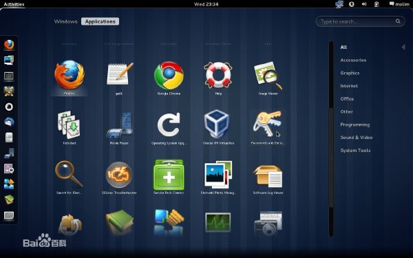Filter apps by Internet category
Image resolution: width=413 pixels, height=258 pixels.
click(349, 86)
